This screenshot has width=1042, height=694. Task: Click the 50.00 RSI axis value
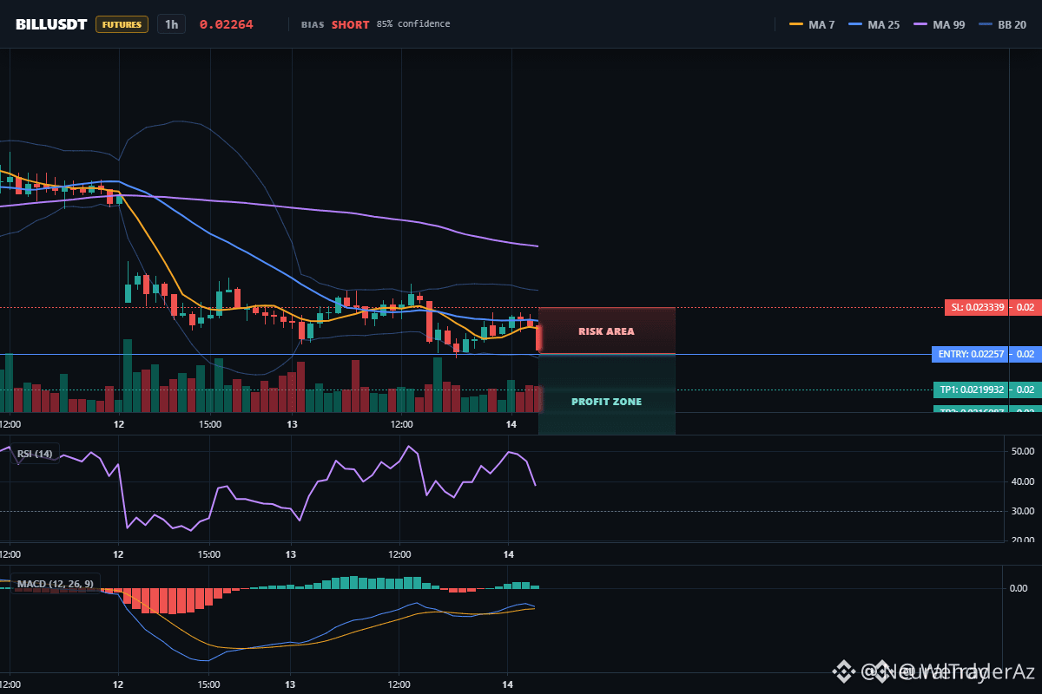[1023, 451]
